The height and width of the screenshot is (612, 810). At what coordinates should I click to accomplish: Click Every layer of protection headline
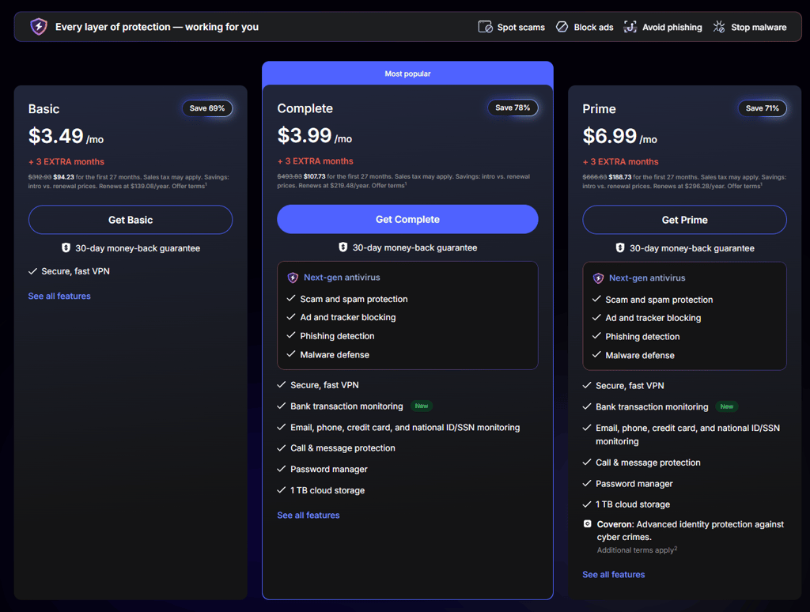coord(157,27)
